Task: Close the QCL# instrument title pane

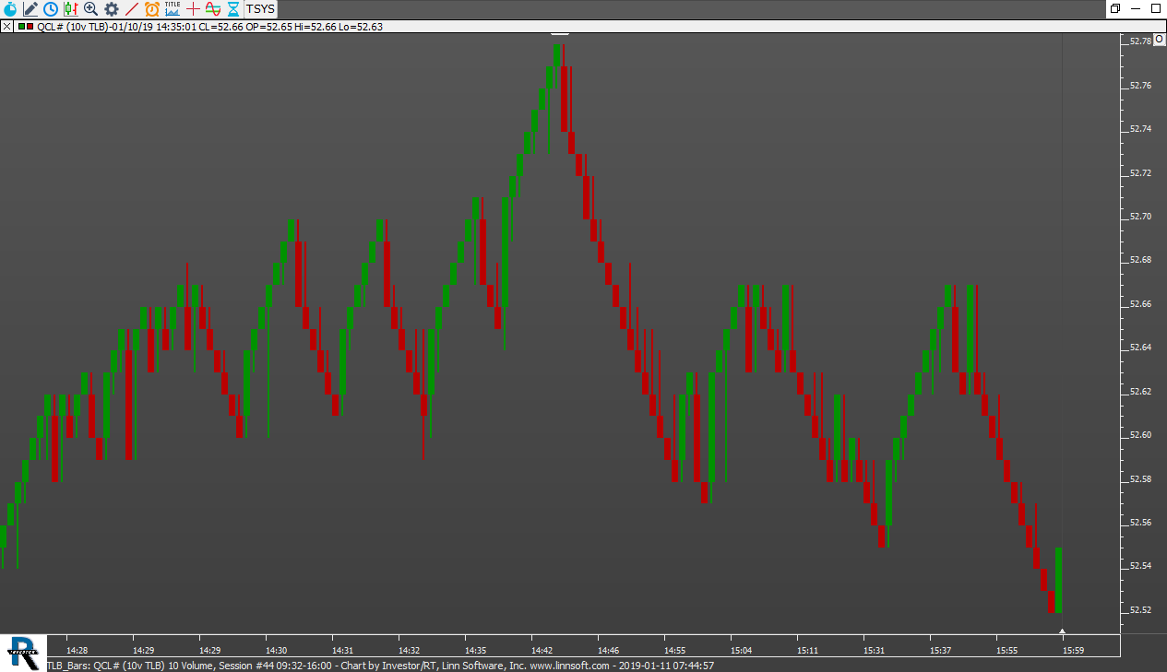Action: coord(6,27)
